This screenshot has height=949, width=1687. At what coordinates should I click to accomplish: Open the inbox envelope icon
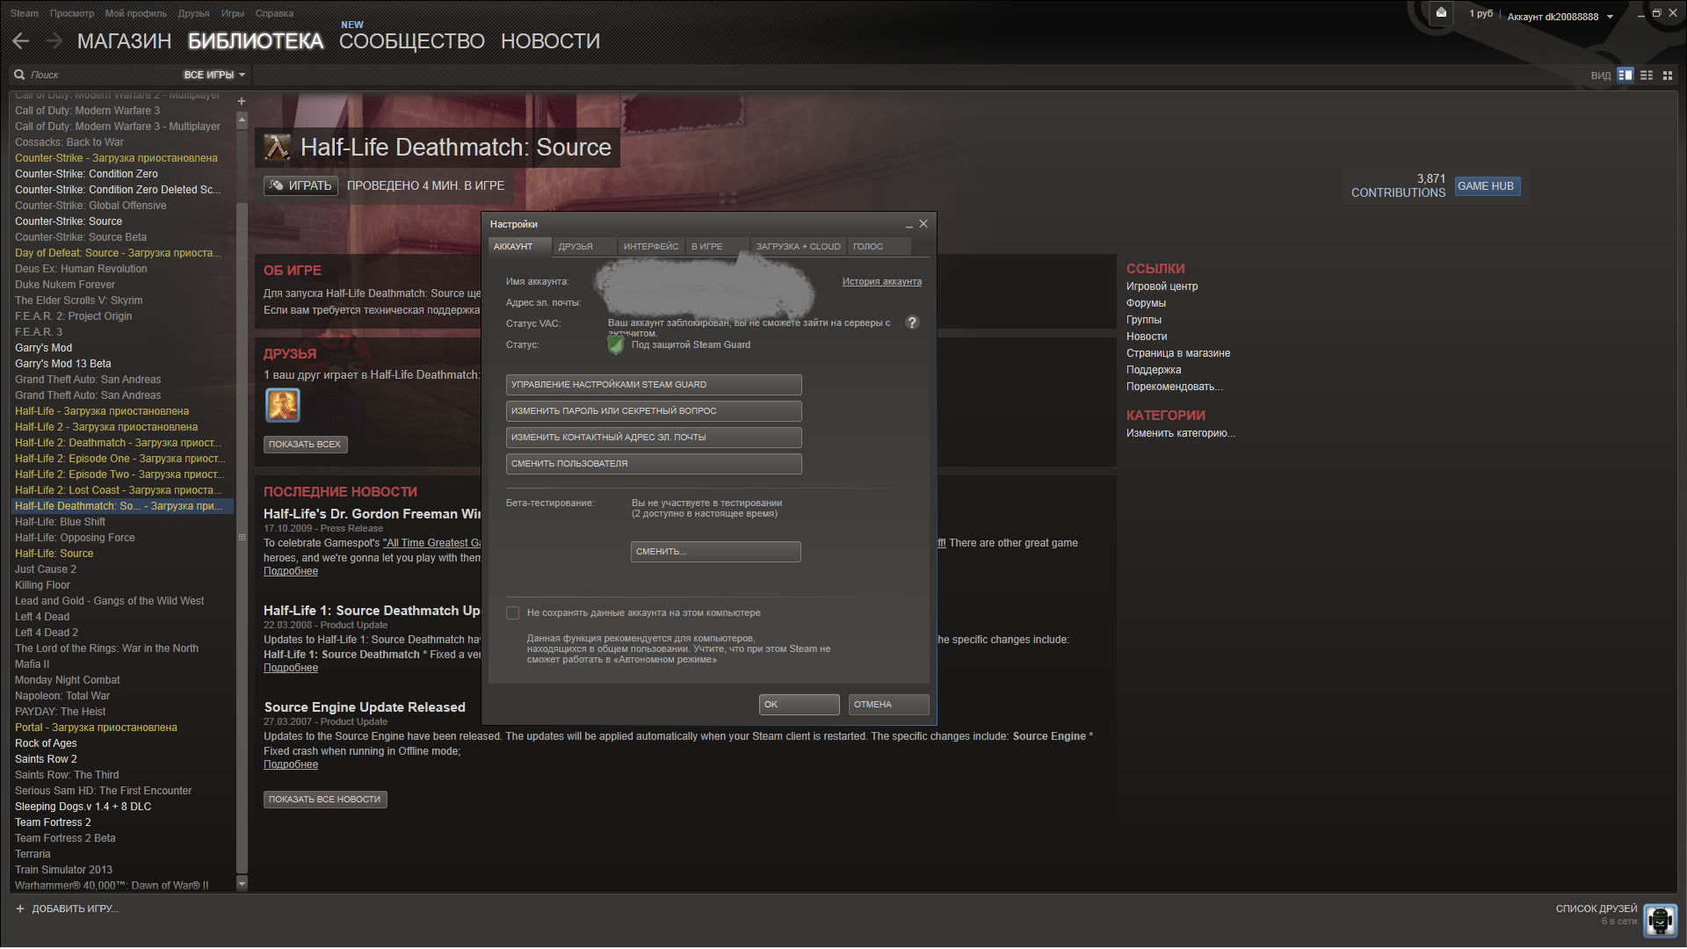point(1441,13)
